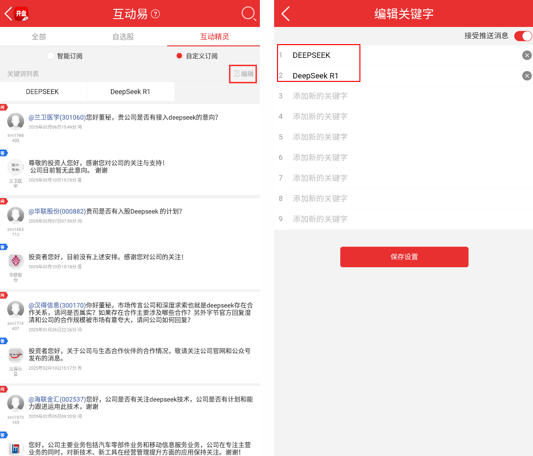Tap timestamp 2025年02月07日07:59分 问
This screenshot has width=533, height=456.
[55, 221]
